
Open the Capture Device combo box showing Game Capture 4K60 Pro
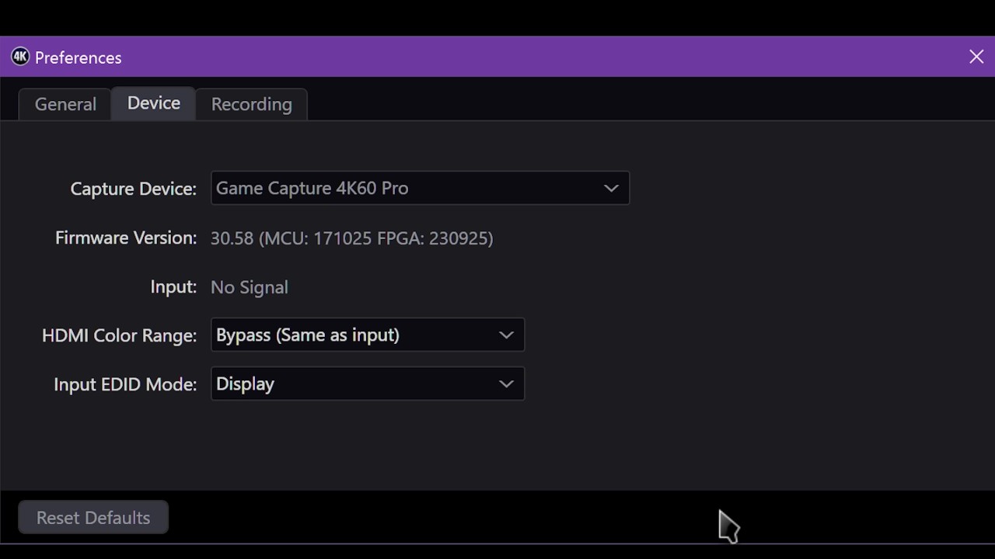pos(404,188)
